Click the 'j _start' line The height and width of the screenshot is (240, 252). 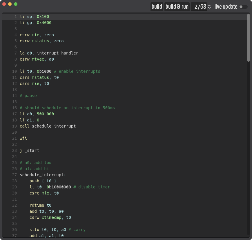click(x=29, y=151)
